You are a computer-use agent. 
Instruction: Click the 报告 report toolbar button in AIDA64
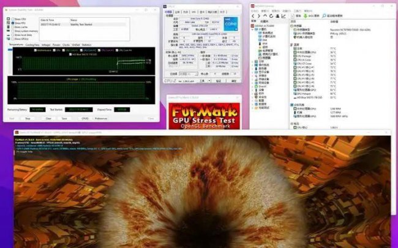pyautogui.click(x=296, y=16)
